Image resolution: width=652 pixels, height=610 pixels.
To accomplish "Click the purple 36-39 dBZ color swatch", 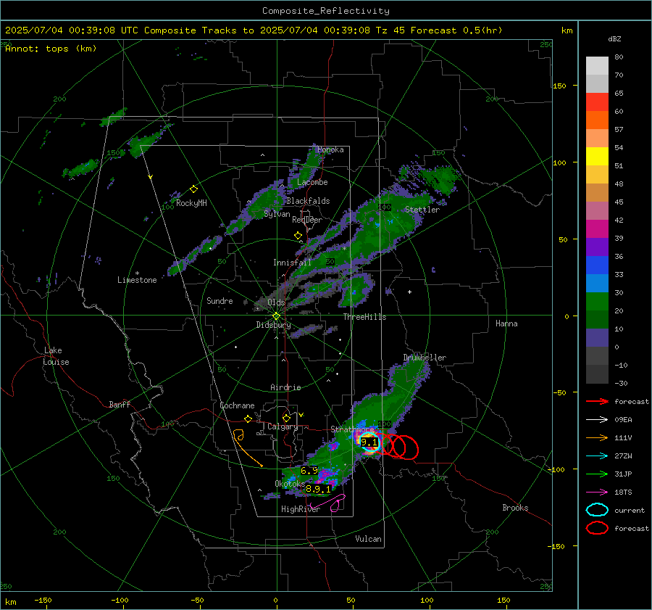I will (597, 247).
